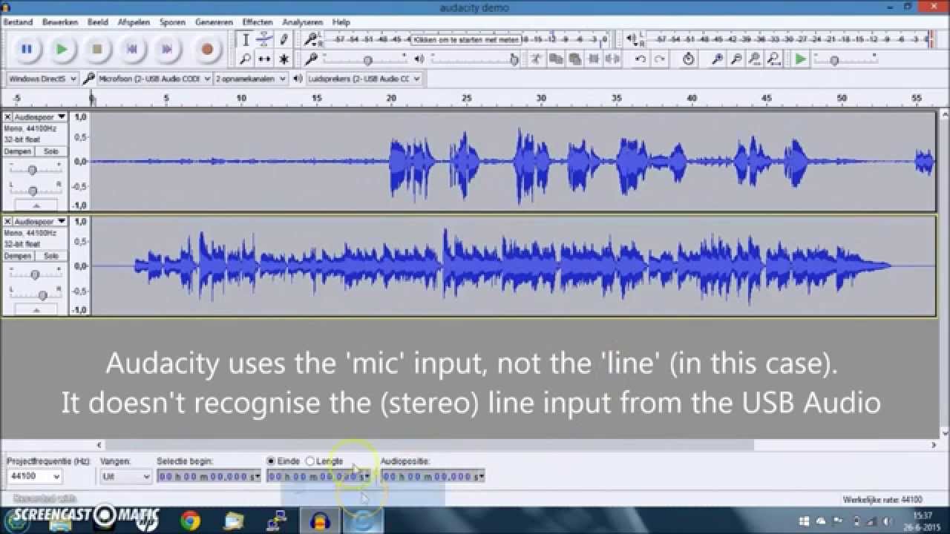This screenshot has width=950, height=534.
Task: Click the Fit Selection zoom icon
Action: tap(755, 59)
